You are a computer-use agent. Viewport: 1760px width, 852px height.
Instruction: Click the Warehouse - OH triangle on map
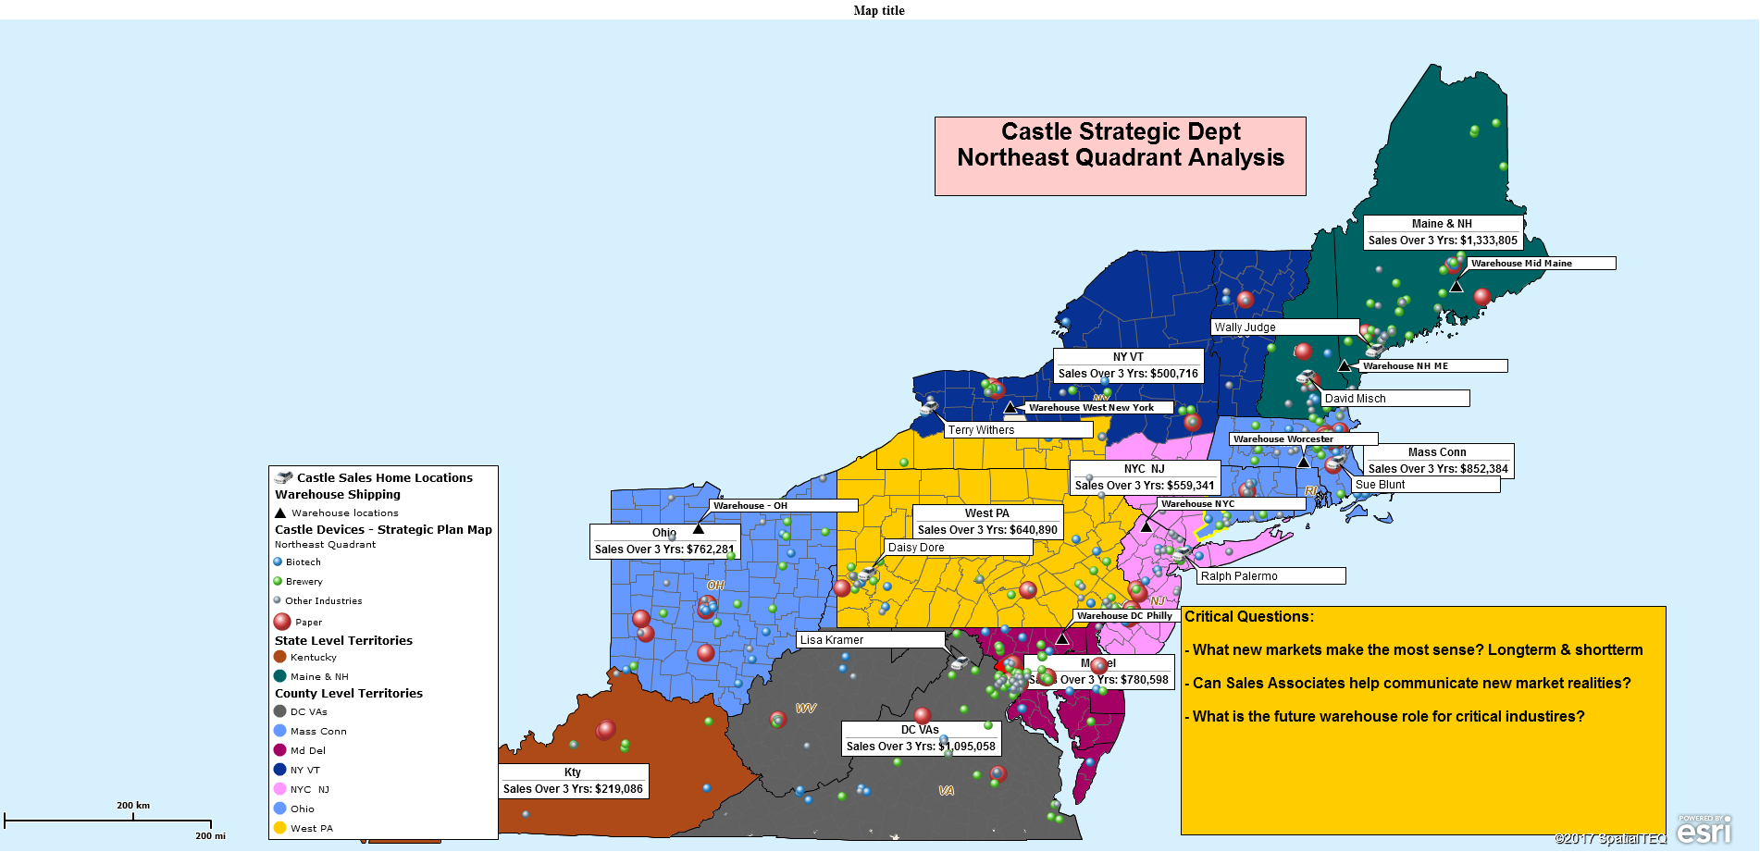(x=699, y=529)
